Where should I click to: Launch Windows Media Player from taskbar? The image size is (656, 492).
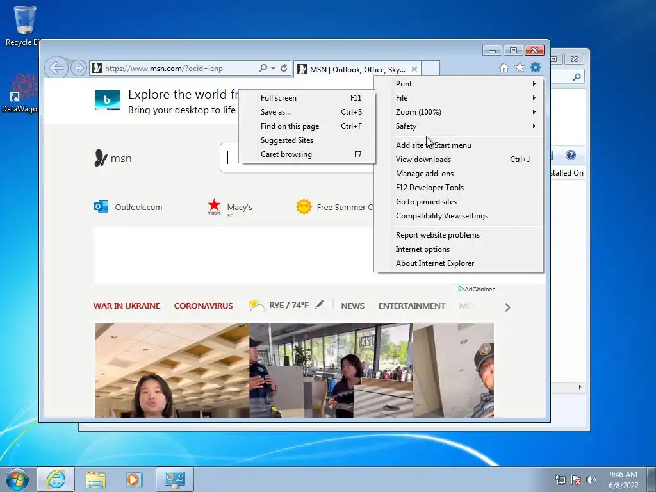(134, 479)
